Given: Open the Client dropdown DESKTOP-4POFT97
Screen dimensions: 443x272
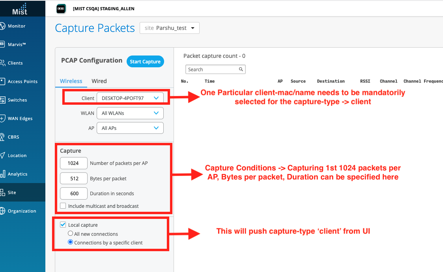Looking at the screenshot, I should [x=130, y=98].
